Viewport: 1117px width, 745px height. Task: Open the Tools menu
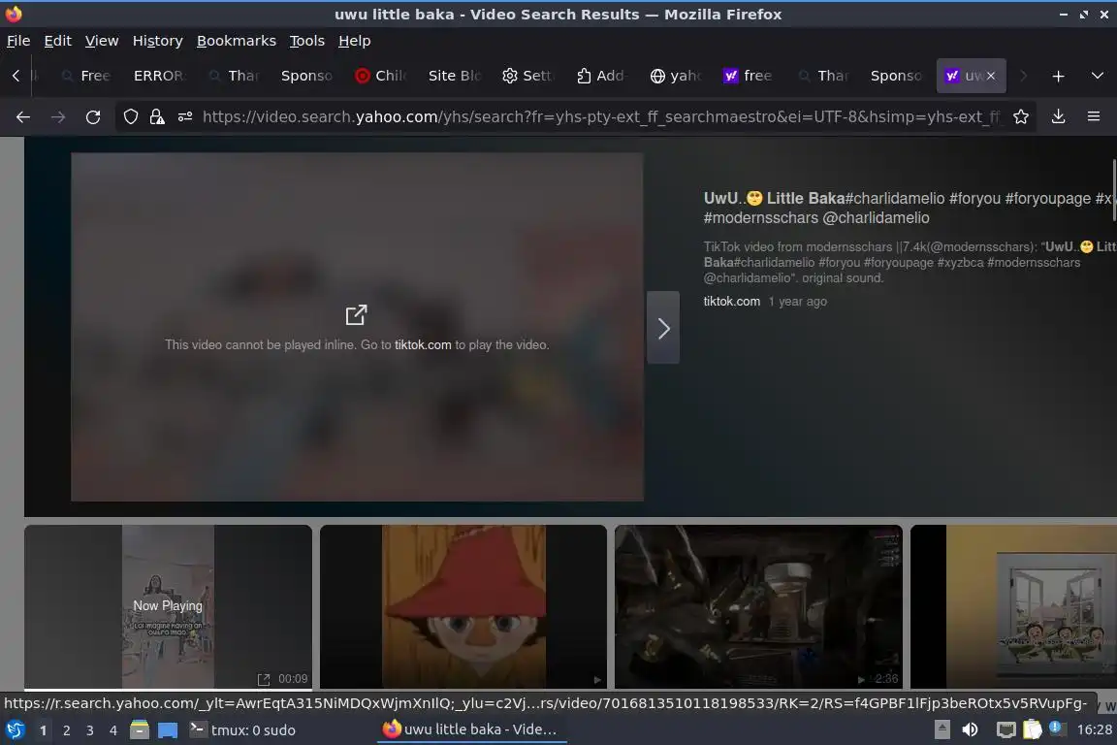307,41
